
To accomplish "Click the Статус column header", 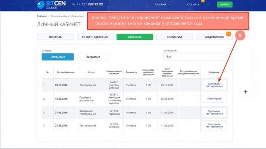I will (x=91, y=72).
